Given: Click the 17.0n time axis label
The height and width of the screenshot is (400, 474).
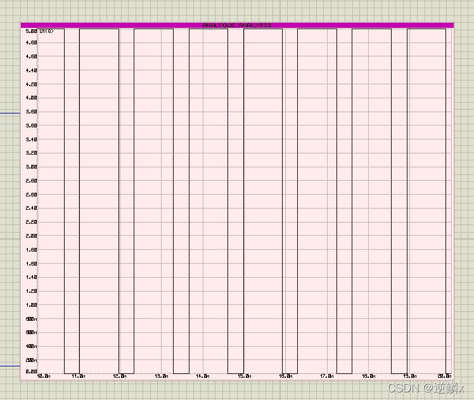Looking at the screenshot, I should pyautogui.click(x=327, y=376).
